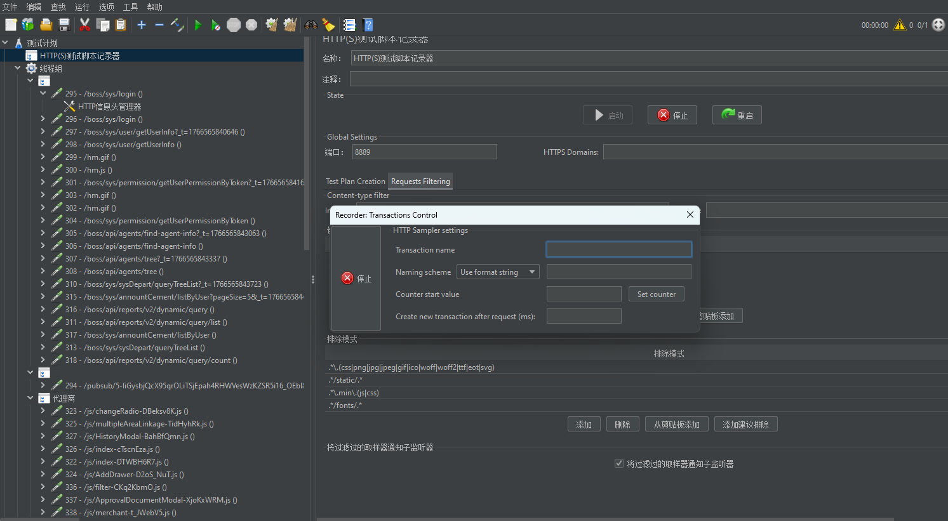Select exclusion pattern .*/static/.* row
Viewport: 948px width, 521px height.
(636, 380)
